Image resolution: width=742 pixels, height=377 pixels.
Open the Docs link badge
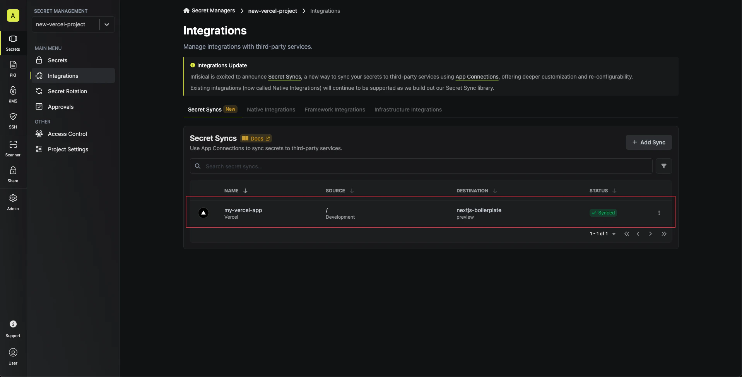click(x=256, y=139)
